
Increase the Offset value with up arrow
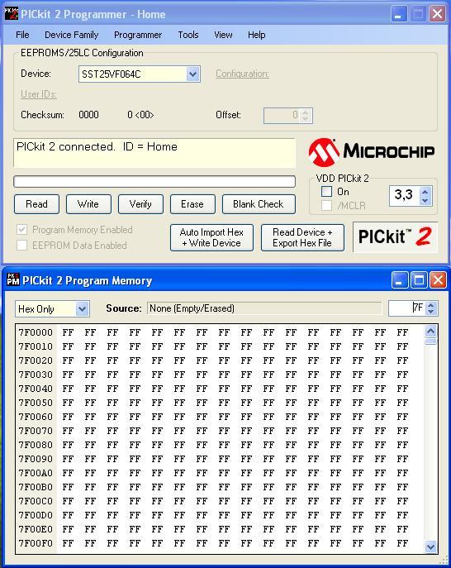306,112
